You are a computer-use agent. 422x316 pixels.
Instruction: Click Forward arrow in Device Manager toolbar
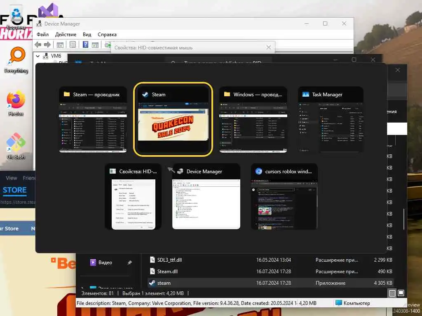pyautogui.click(x=47, y=44)
